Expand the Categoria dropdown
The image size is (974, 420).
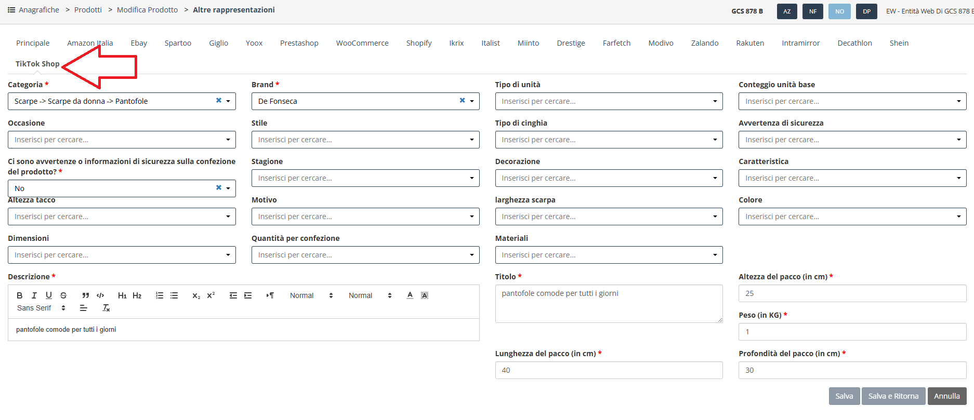pos(228,101)
